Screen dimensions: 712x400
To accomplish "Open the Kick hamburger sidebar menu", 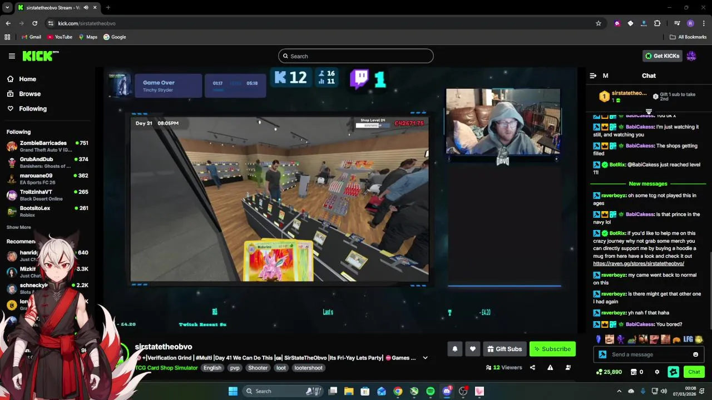I will click(12, 56).
